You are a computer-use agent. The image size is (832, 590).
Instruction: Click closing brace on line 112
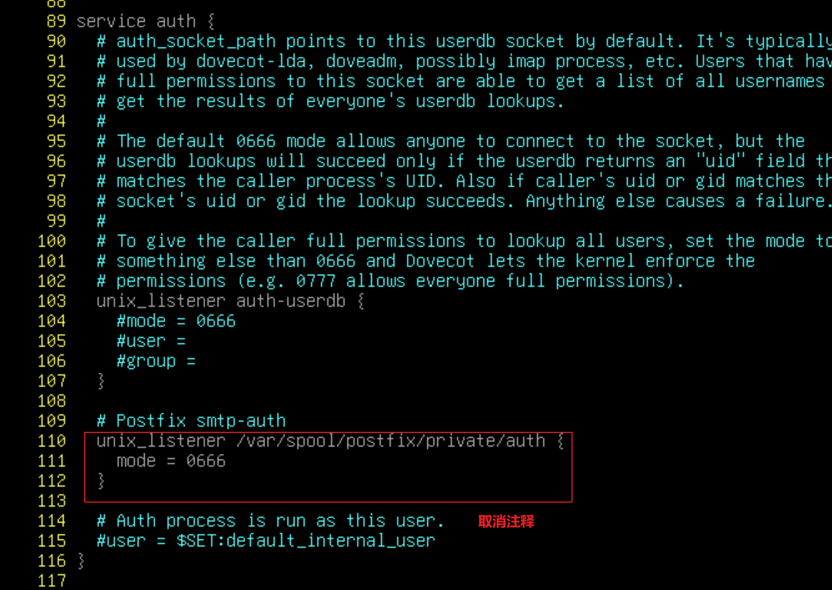101,481
